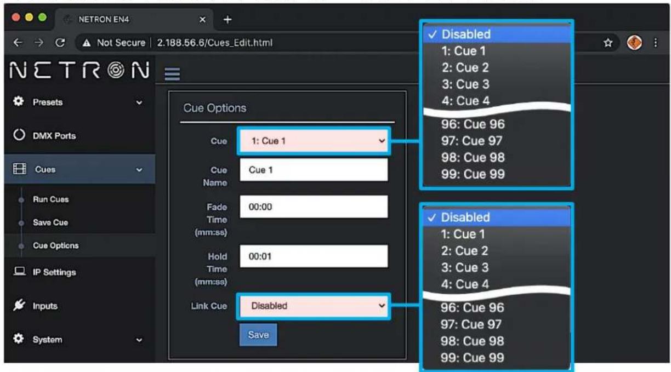Open Inputs section
Image resolution: width=671 pixels, height=372 pixels.
click(45, 306)
